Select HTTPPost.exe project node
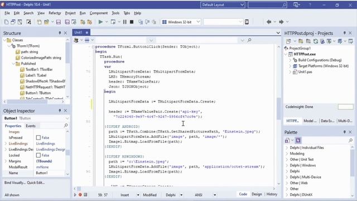Viewport: 357px width, 201px height. (x=305, y=54)
